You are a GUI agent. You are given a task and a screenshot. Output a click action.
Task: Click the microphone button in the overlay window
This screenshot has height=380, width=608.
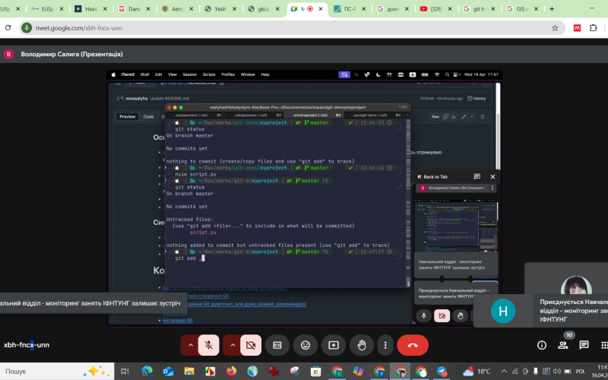[423, 315]
